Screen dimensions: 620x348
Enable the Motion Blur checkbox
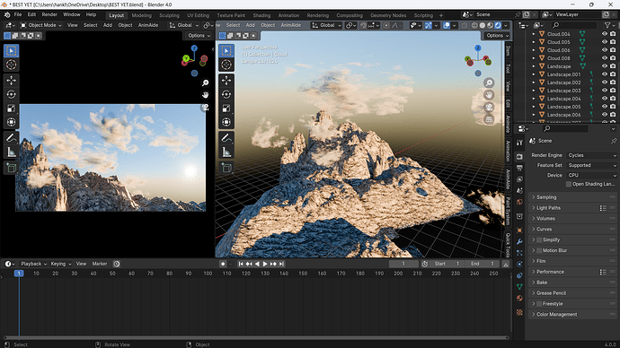[x=539, y=250]
